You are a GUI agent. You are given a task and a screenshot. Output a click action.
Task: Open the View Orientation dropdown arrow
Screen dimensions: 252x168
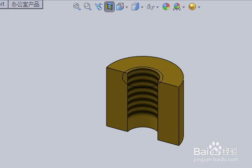pos(126,7)
